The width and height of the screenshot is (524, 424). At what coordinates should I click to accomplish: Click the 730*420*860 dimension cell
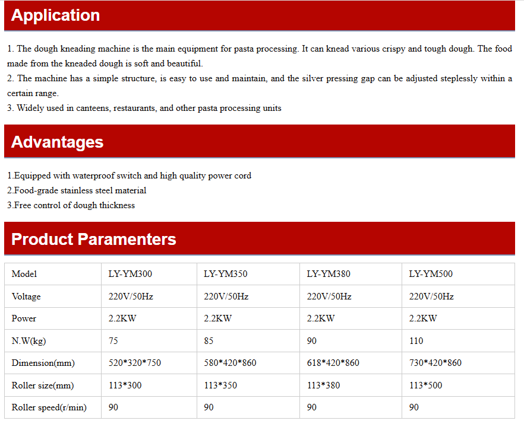(x=435, y=363)
